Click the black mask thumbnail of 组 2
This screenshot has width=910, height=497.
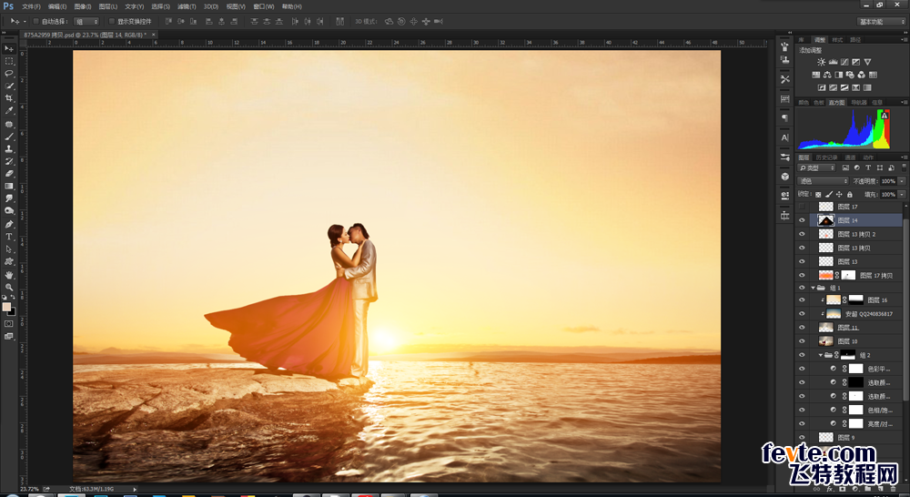click(848, 355)
